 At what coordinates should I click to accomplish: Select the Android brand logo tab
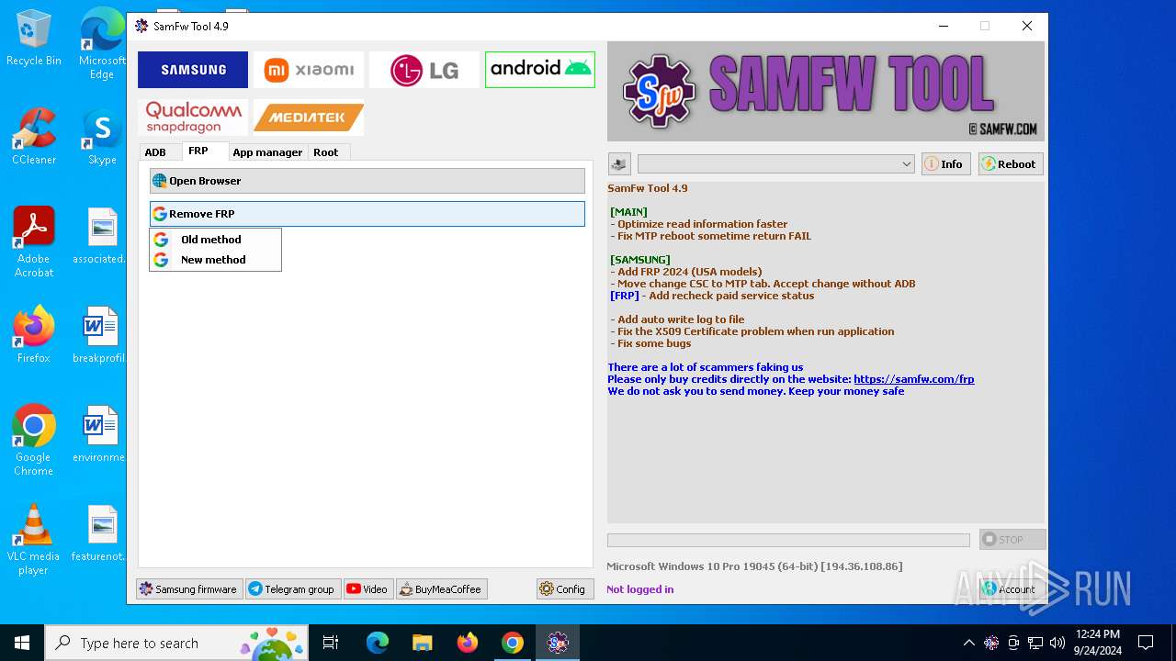[x=540, y=70]
